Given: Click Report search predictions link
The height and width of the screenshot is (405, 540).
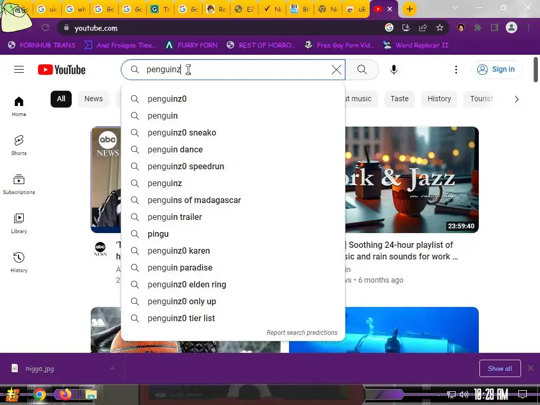Looking at the screenshot, I should click(302, 333).
